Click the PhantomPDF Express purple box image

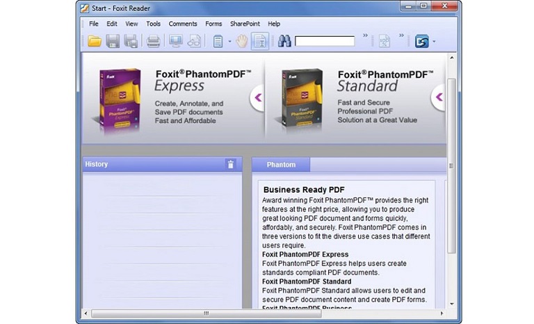pyautogui.click(x=119, y=99)
